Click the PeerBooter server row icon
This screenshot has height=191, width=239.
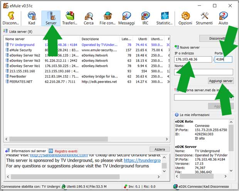coord(7,76)
